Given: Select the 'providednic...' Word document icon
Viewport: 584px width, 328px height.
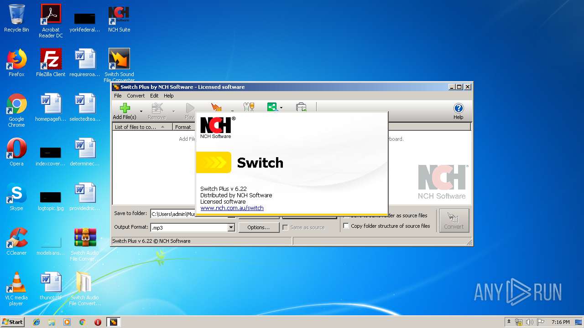Looking at the screenshot, I should (85, 197).
